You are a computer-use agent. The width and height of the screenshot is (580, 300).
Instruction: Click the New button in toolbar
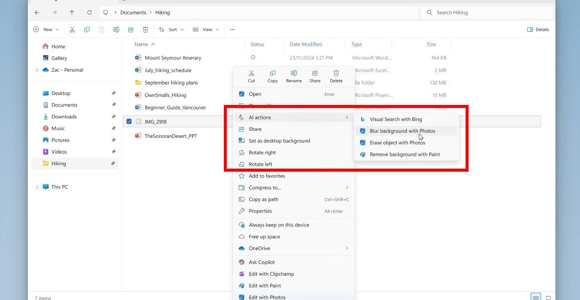[x=46, y=30]
